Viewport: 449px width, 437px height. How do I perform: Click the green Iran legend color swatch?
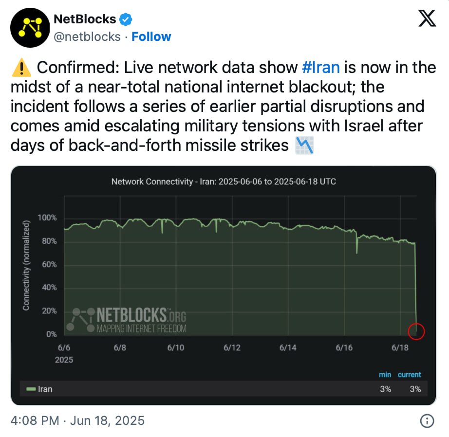pyautogui.click(x=31, y=389)
